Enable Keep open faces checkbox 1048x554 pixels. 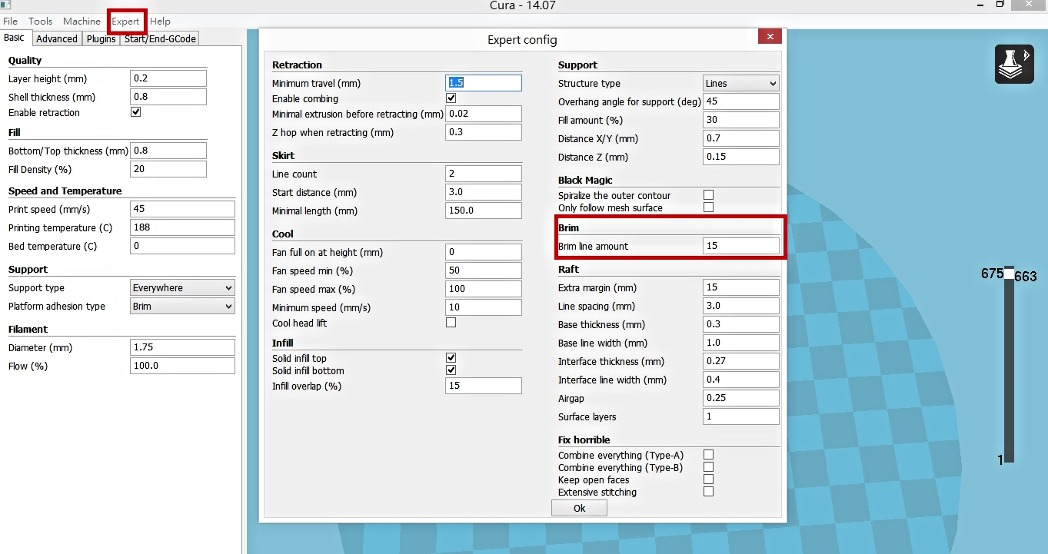coord(709,479)
